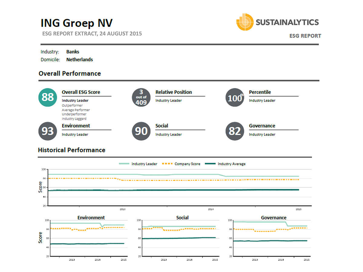Click the 'Banks' industry value

tap(73, 52)
